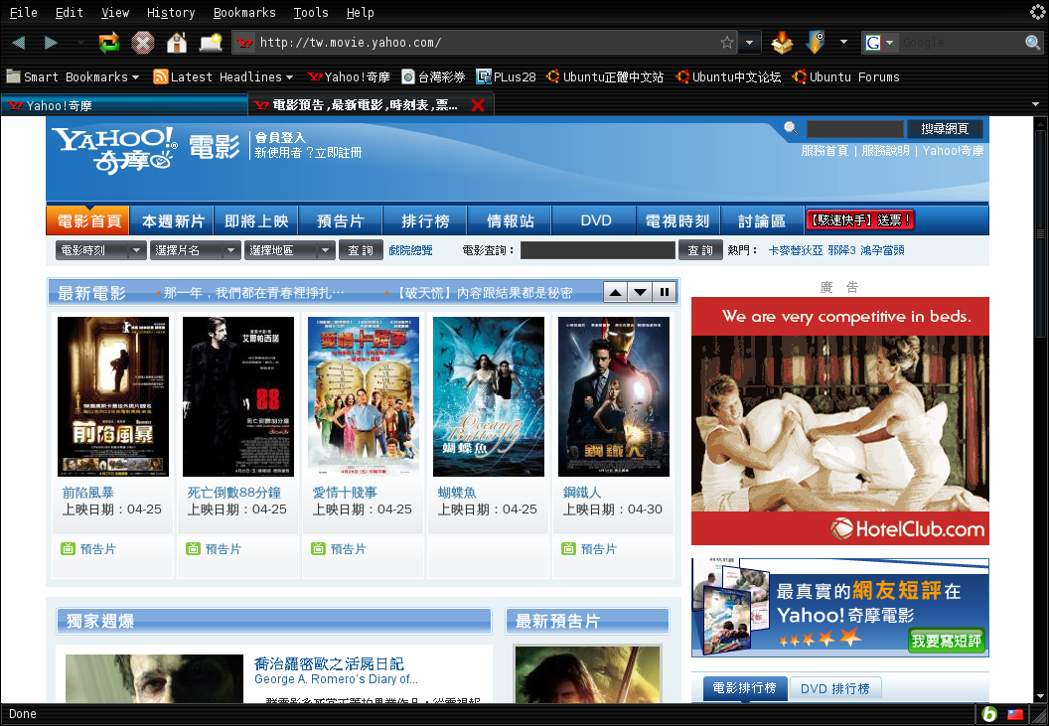The width and height of the screenshot is (1049, 726).
Task: Reload the page with the refresh icon
Action: (109, 43)
